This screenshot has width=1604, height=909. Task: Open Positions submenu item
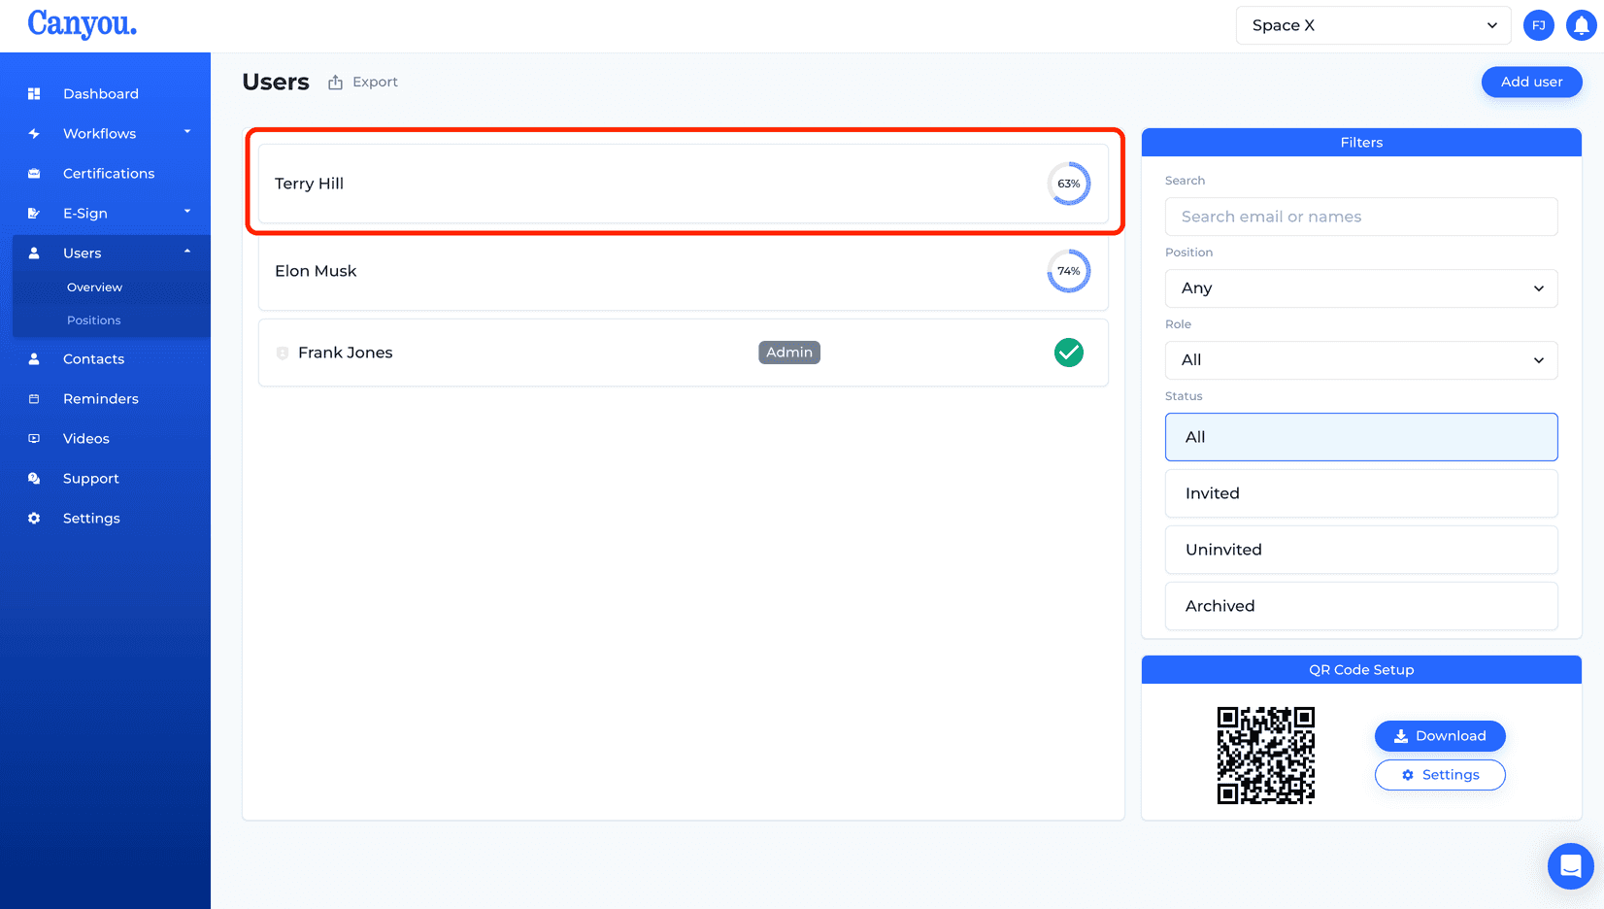click(x=93, y=320)
